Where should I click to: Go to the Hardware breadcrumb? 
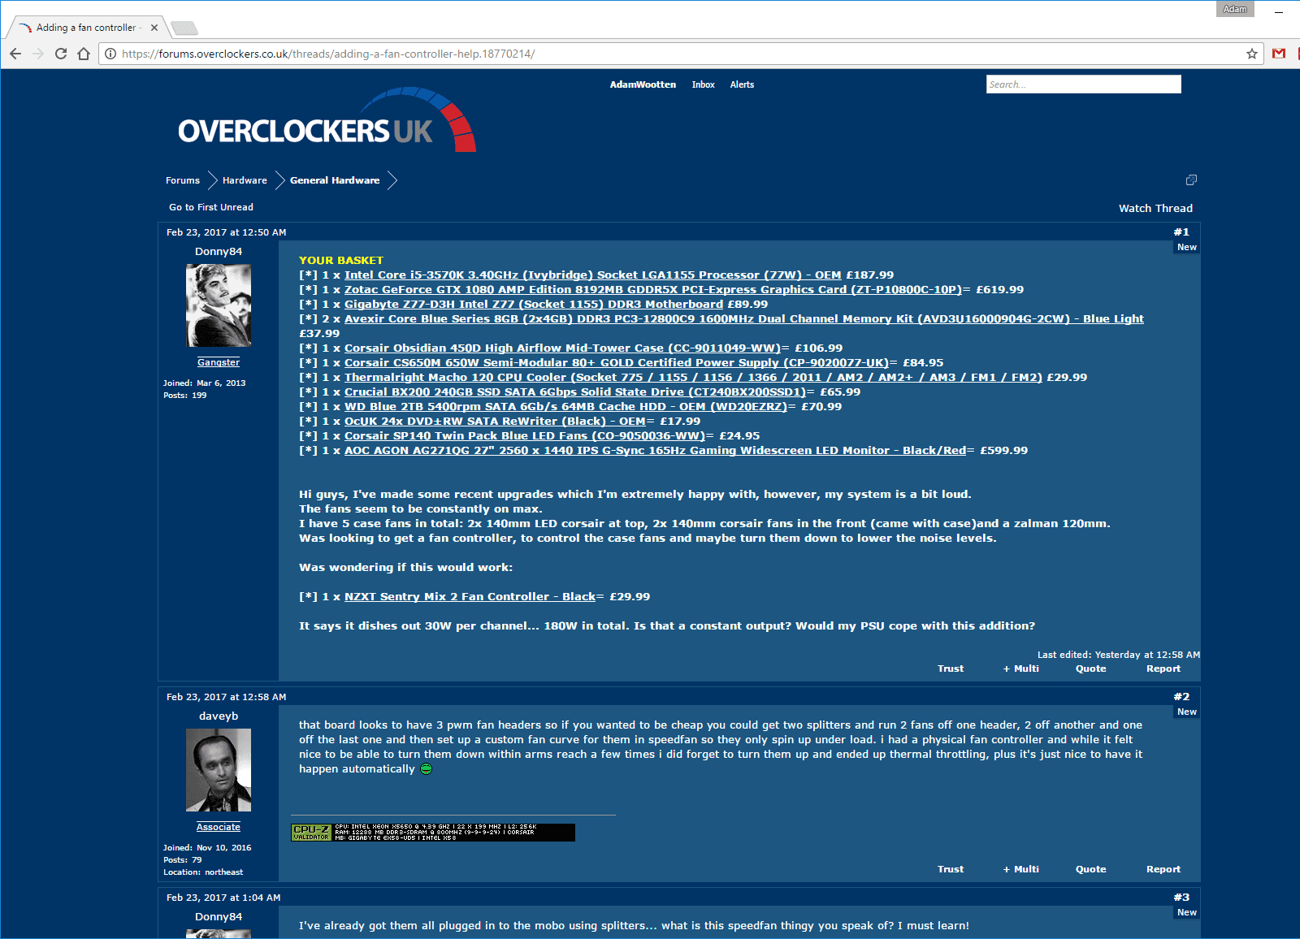coord(245,180)
